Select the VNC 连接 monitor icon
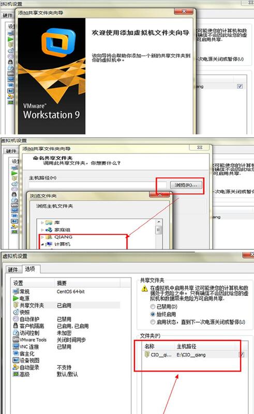The image size is (254, 414). [x=16, y=347]
